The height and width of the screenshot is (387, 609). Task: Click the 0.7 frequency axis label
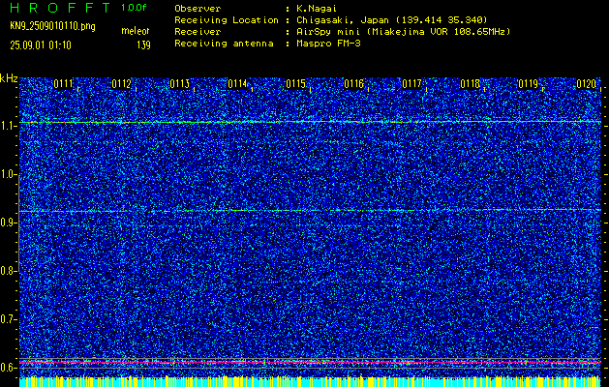(7, 319)
